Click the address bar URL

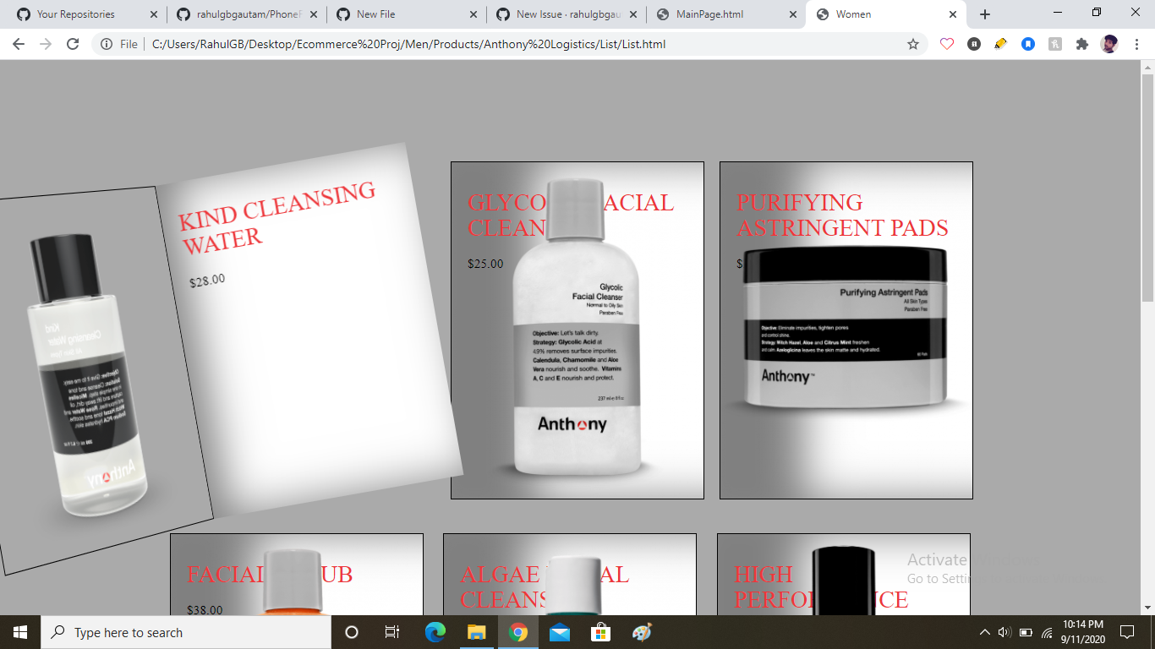[408, 44]
